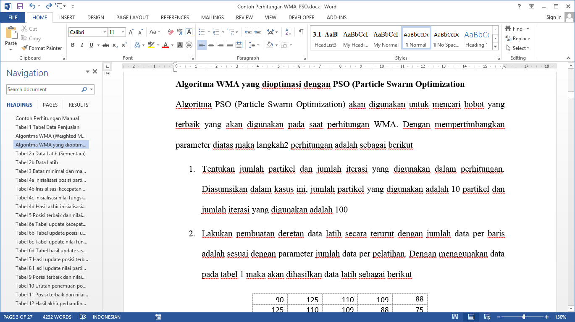Open the PAGE LAYOUT ribbon tab
Screen dimensions: 575x322
(x=132, y=18)
